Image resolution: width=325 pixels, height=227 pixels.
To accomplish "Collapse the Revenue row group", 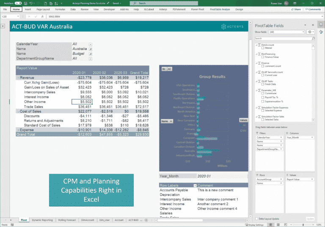I will point(18,78).
